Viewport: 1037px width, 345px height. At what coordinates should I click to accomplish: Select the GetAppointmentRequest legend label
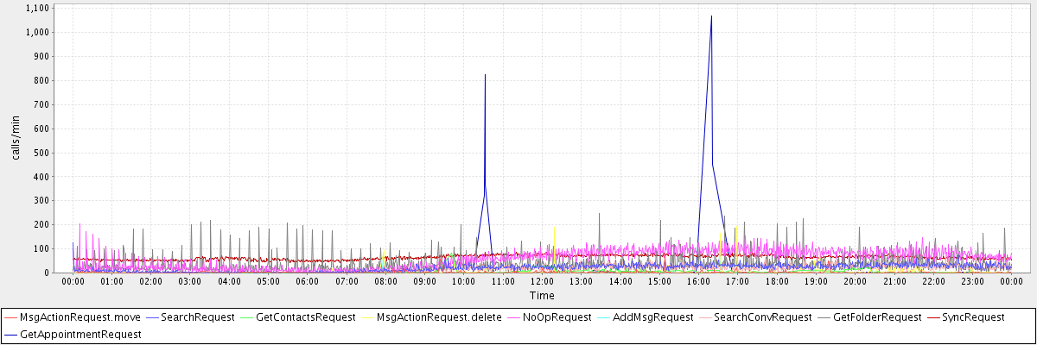[80, 333]
